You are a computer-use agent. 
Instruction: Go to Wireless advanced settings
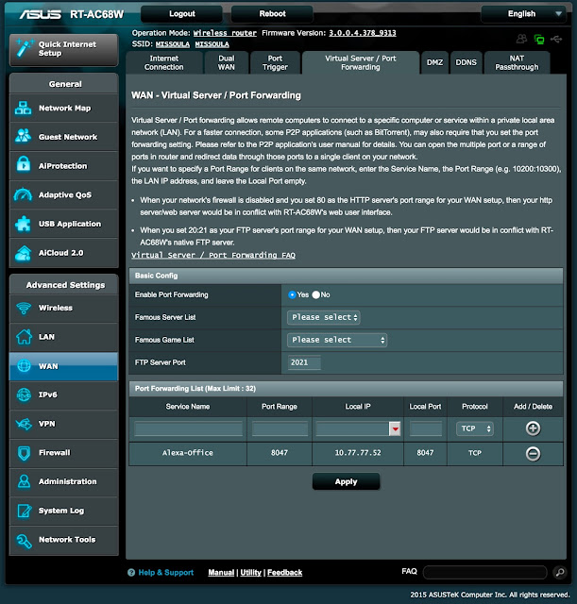[63, 309]
